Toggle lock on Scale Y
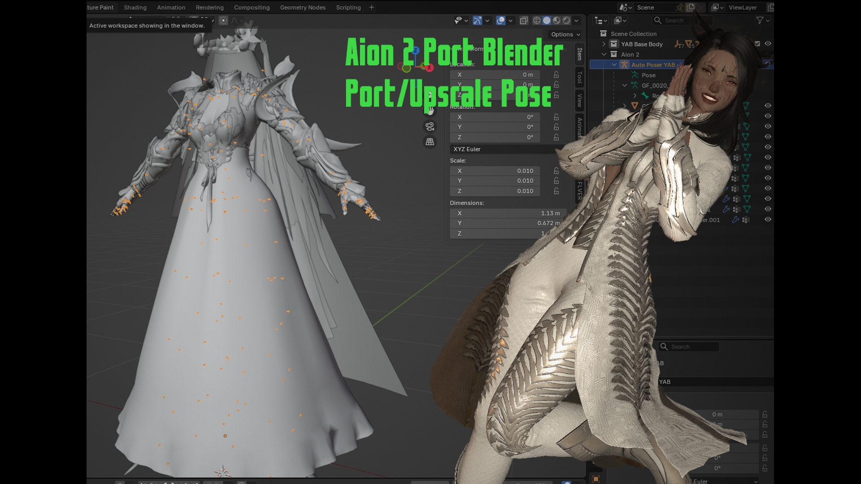 click(556, 181)
